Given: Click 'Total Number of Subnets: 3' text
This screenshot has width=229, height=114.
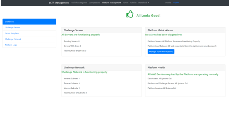Looking at the screenshot, I should coord(75,93).
